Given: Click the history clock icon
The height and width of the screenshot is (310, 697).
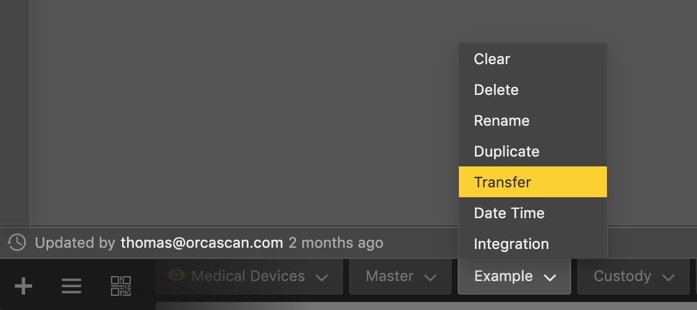Looking at the screenshot, I should pos(17,243).
